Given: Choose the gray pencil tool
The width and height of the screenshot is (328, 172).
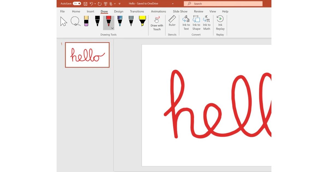Looking at the screenshot, I should click(x=131, y=21).
